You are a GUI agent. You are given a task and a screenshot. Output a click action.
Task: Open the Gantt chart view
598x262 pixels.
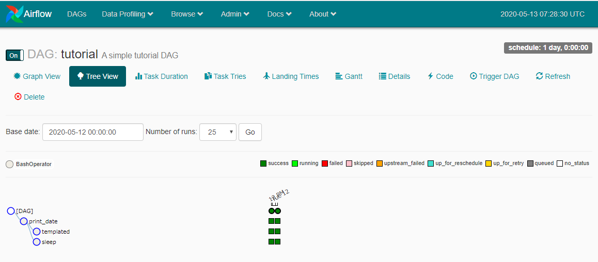click(349, 76)
